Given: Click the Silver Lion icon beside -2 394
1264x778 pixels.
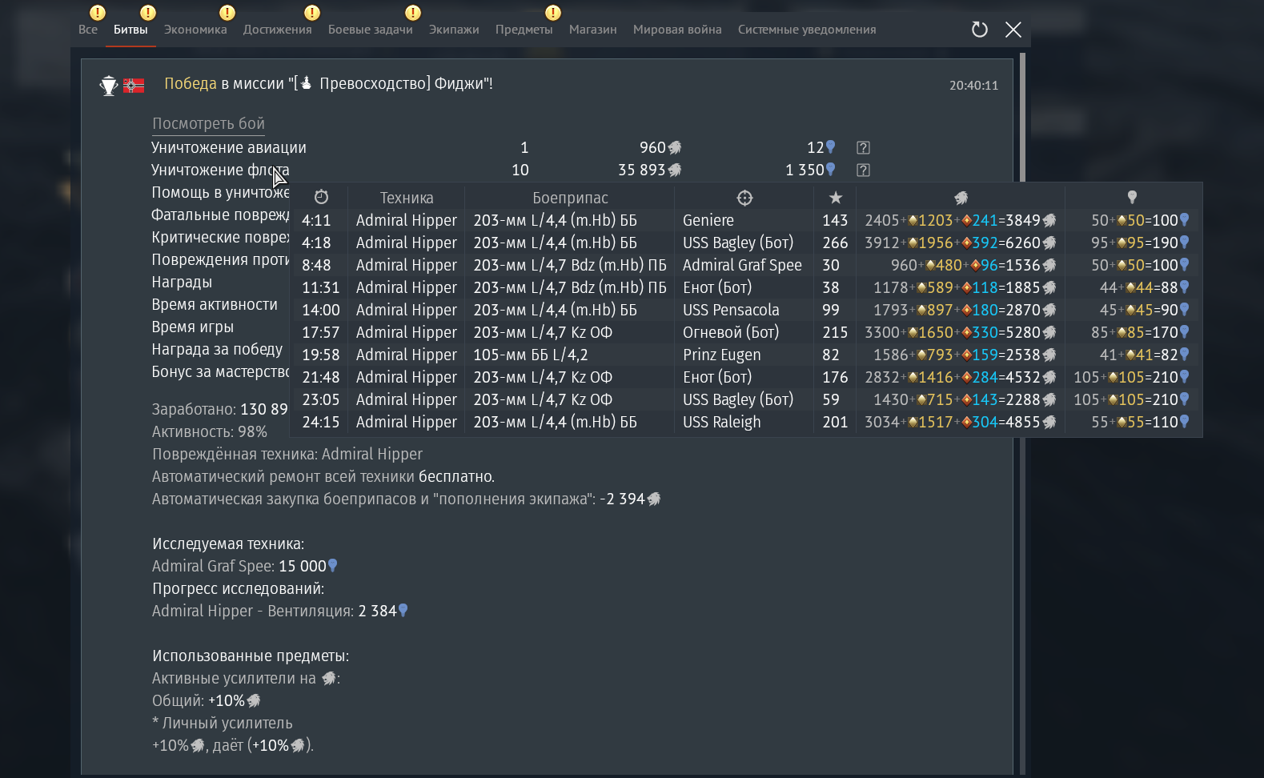Looking at the screenshot, I should coord(654,499).
